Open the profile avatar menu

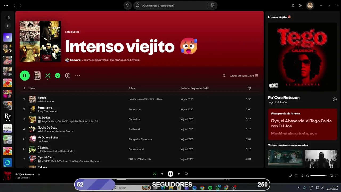[x=310, y=5]
